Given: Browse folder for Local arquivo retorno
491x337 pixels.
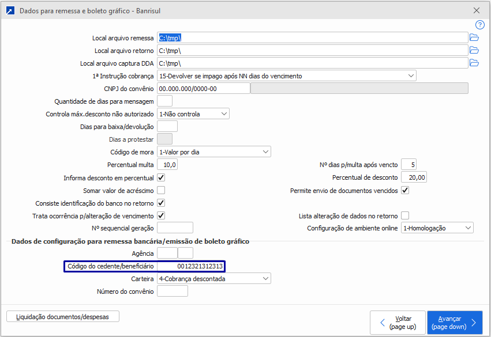Looking at the screenshot, I should [x=474, y=51].
